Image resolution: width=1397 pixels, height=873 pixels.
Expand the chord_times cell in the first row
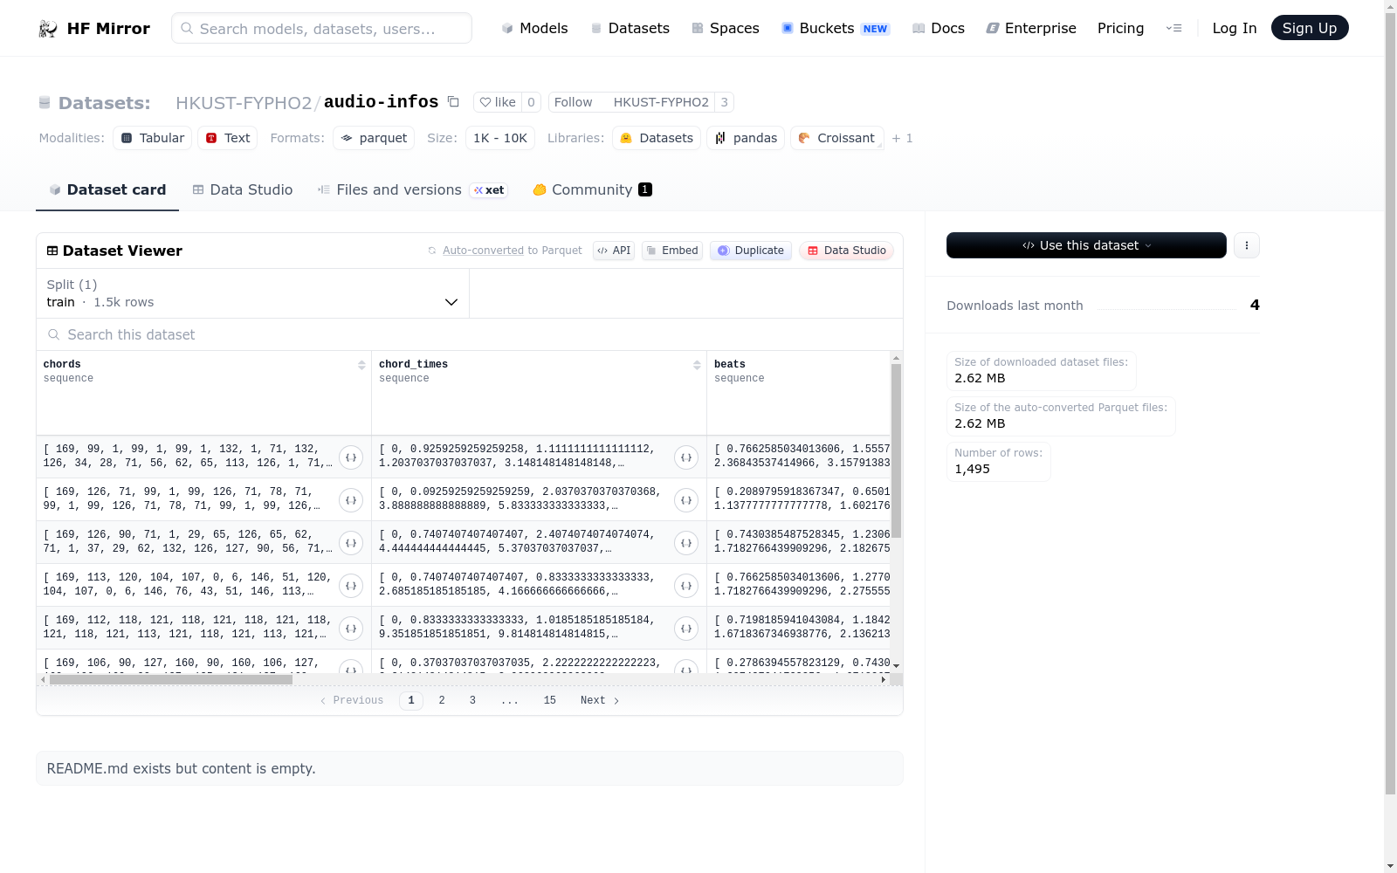(686, 457)
